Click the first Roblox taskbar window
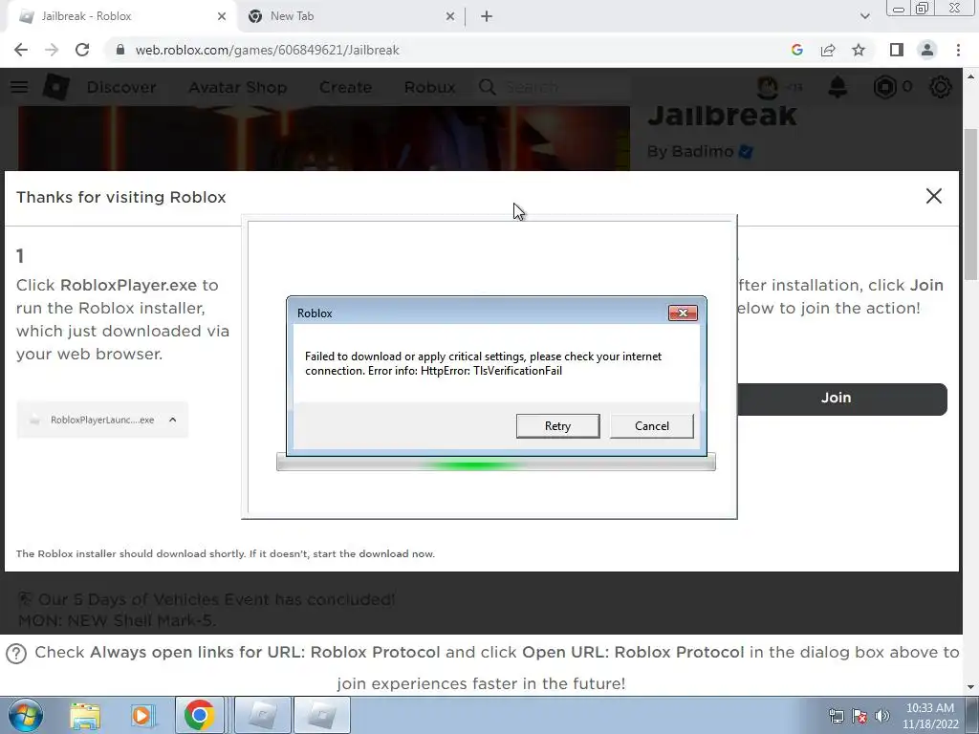This screenshot has height=734, width=979. click(x=263, y=715)
